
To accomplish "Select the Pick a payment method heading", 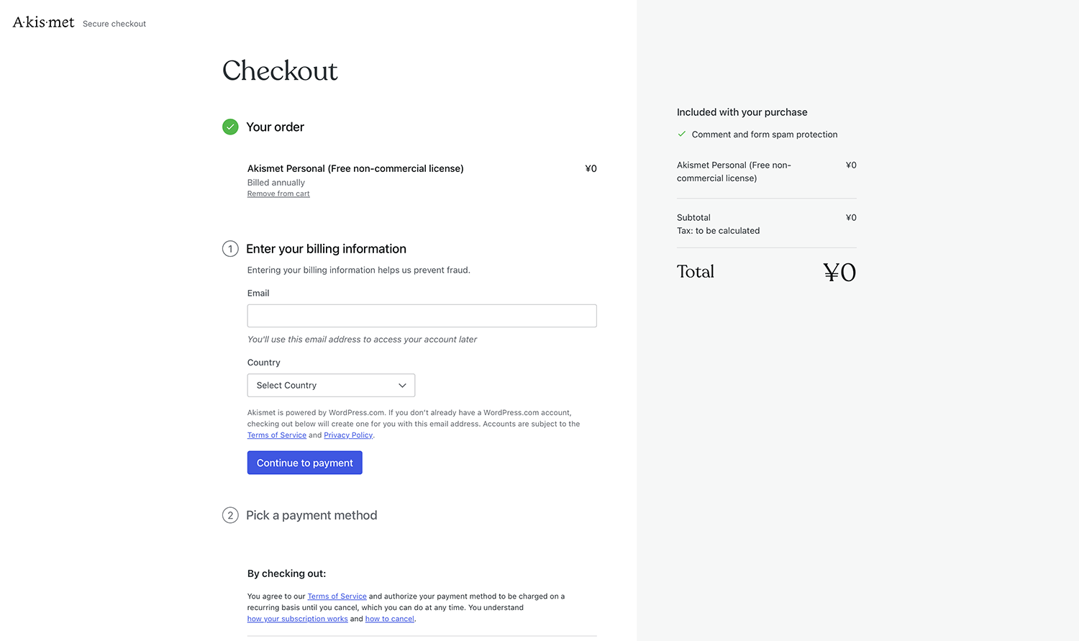I will coord(311,515).
